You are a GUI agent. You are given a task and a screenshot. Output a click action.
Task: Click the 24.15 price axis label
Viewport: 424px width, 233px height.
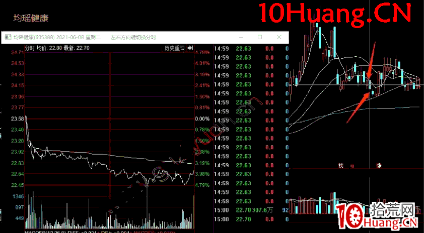[x=17, y=85]
